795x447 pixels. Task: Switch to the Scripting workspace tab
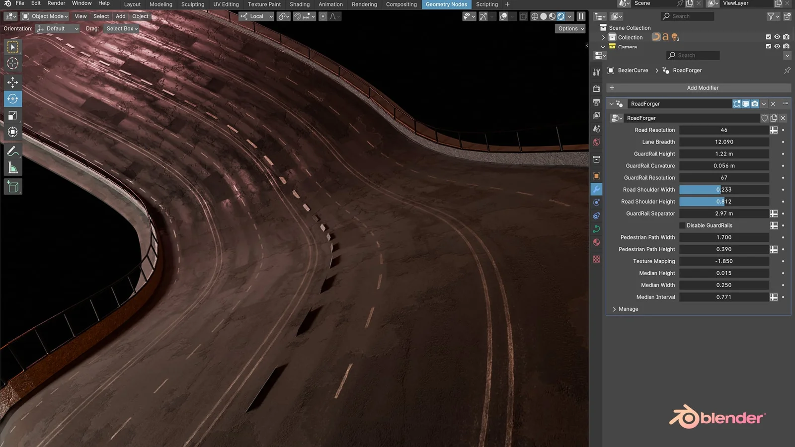click(486, 4)
